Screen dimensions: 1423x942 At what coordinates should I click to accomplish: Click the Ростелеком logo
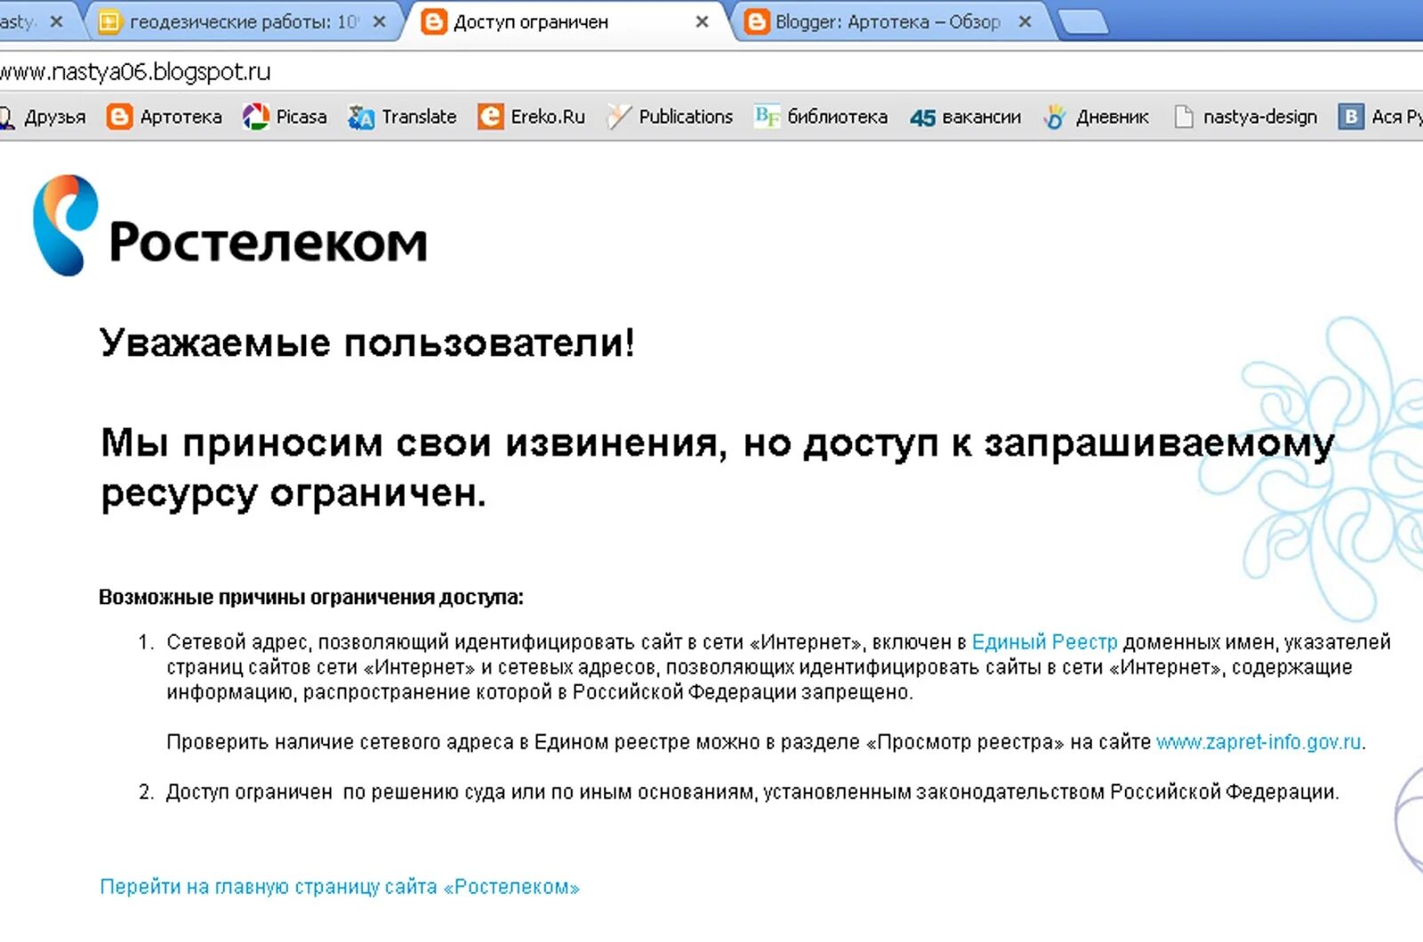pyautogui.click(x=229, y=226)
